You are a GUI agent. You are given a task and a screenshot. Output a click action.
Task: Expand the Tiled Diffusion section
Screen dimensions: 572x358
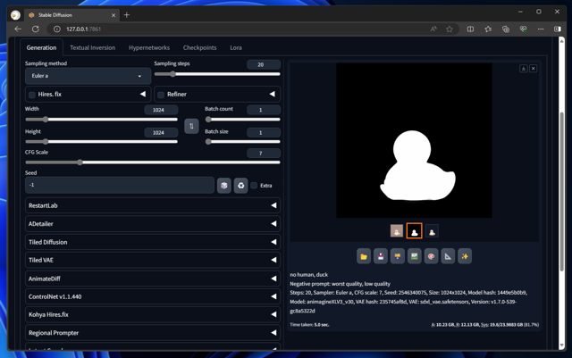(x=152, y=242)
